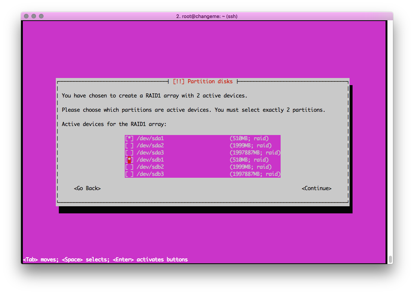The width and height of the screenshot is (414, 294).
Task: Activate the <Continue> button
Action: [316, 188]
